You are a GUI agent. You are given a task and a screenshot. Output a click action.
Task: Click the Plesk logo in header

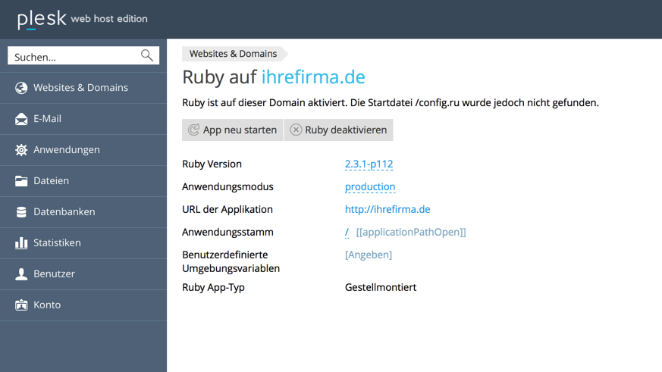coord(42,19)
